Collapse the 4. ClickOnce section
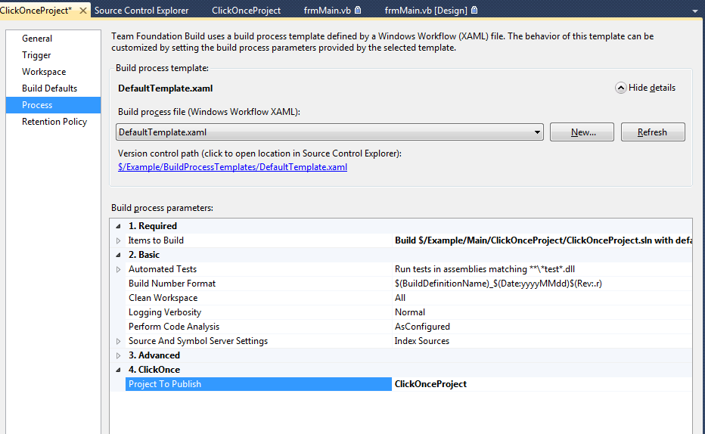This screenshot has height=434, width=705. pyautogui.click(x=118, y=370)
